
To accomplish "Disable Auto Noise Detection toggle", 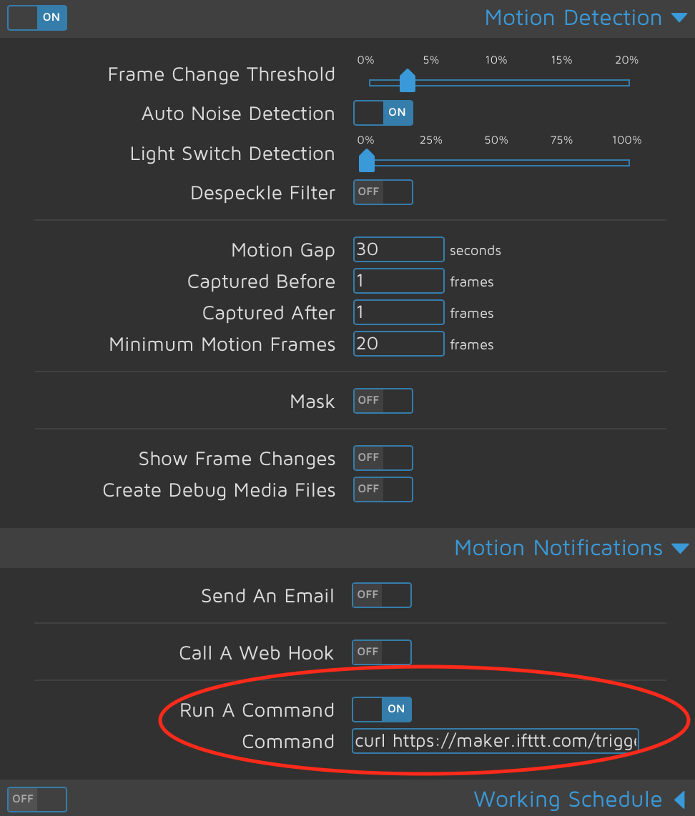I will pyautogui.click(x=383, y=113).
